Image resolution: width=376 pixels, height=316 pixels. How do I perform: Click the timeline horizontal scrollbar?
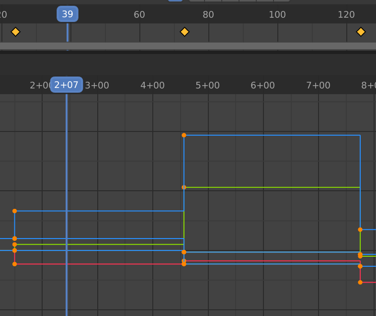[x=188, y=46]
